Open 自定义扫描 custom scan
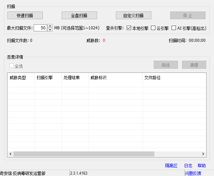 tap(133, 16)
